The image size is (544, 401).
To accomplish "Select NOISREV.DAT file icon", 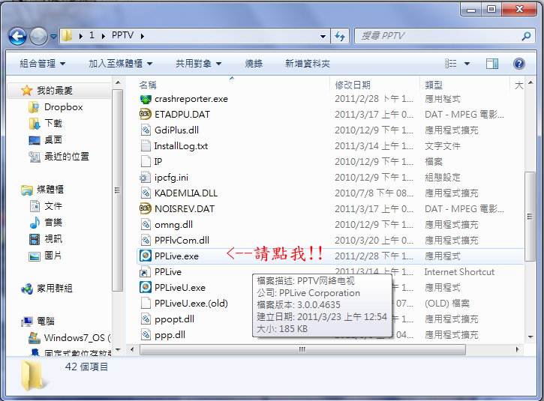I will click(146, 208).
